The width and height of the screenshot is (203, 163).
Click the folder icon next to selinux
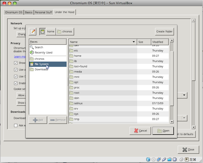[71, 104]
